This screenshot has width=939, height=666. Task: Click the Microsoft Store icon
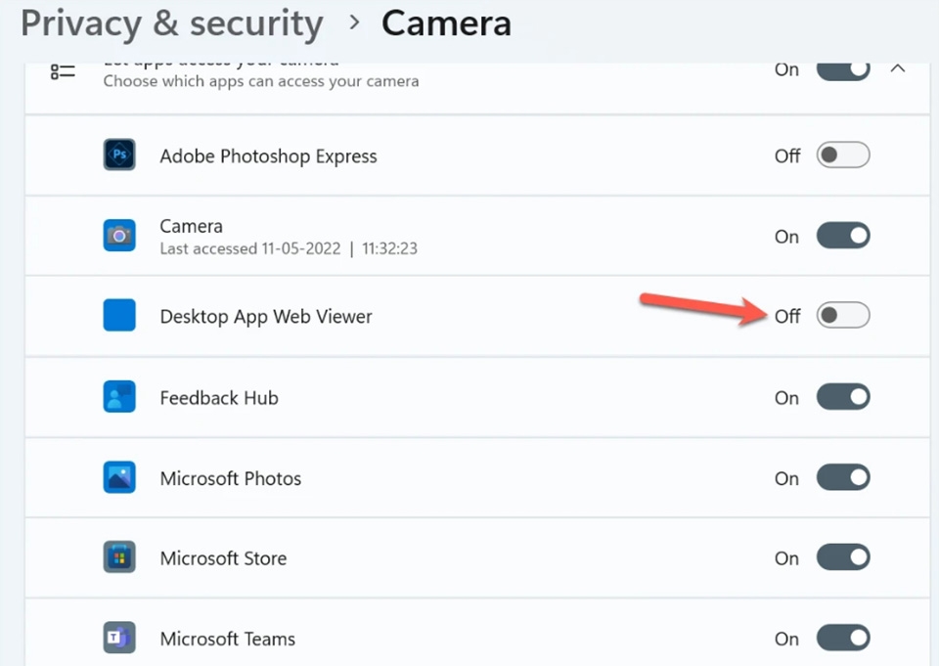click(x=118, y=557)
